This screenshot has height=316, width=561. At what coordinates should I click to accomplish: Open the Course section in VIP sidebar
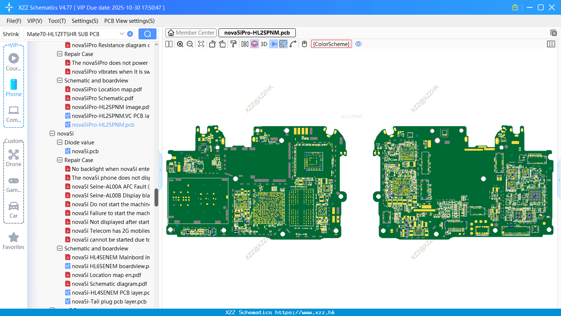pyautogui.click(x=14, y=62)
